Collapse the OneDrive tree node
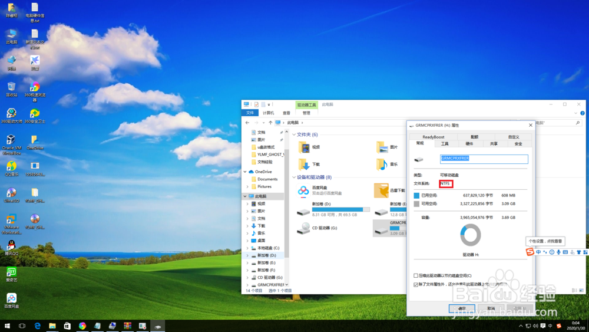This screenshot has height=332, width=589. point(245,172)
